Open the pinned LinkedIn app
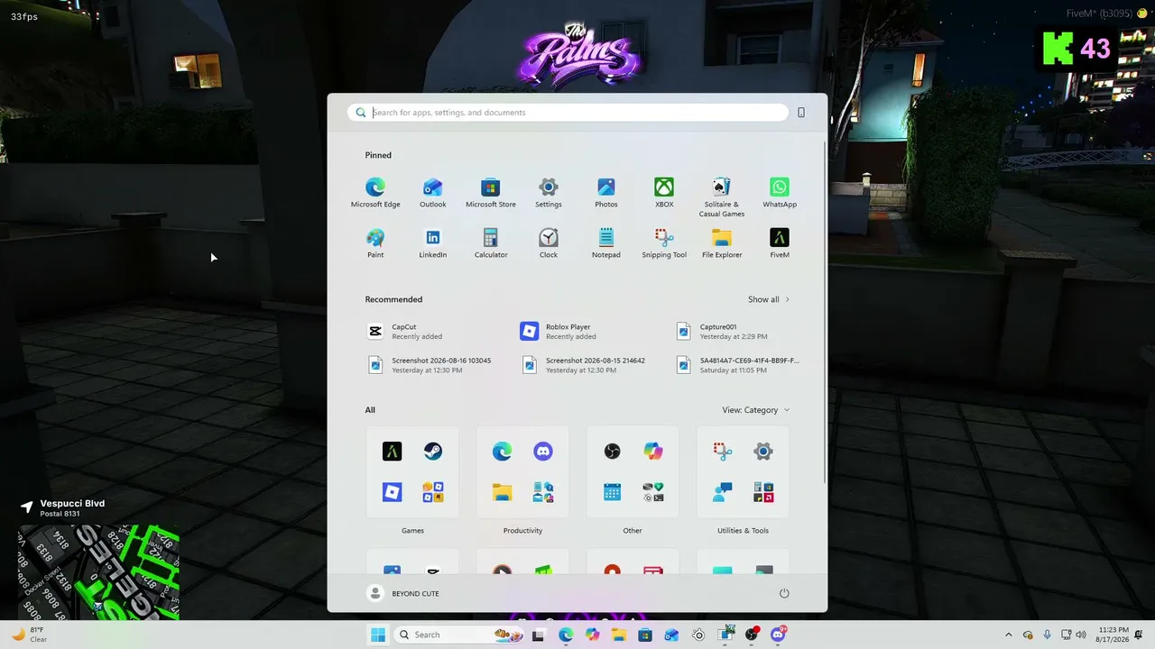Image resolution: width=1155 pixels, height=649 pixels. point(433,243)
